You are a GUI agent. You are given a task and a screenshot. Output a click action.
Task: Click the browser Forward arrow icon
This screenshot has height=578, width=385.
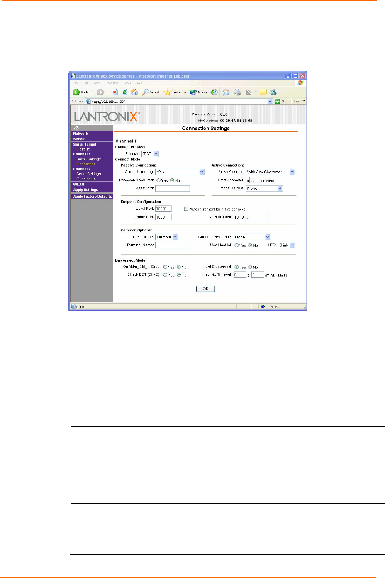(100, 92)
